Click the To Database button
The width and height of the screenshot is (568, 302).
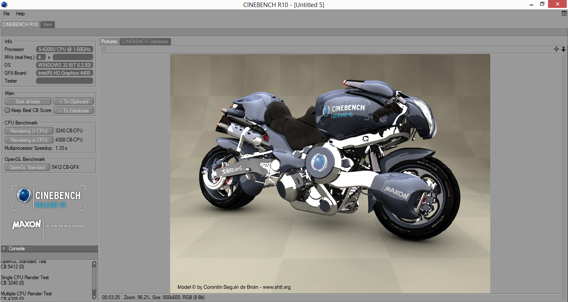pyautogui.click(x=74, y=111)
